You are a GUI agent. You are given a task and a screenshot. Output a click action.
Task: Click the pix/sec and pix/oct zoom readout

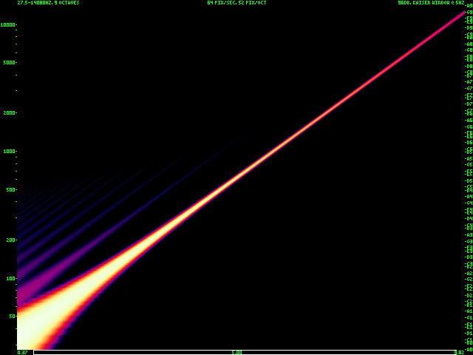point(236,3)
